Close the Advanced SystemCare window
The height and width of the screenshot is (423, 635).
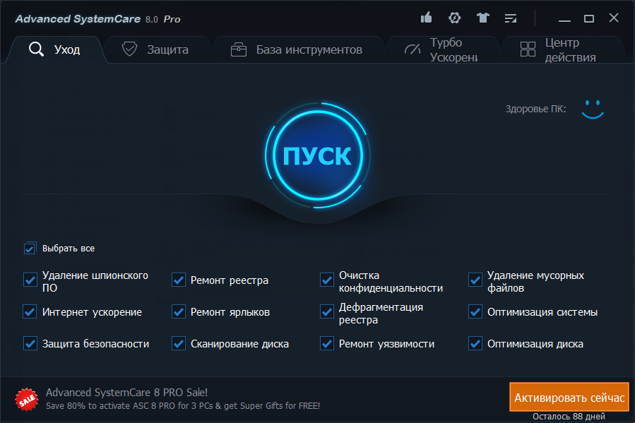(x=614, y=18)
